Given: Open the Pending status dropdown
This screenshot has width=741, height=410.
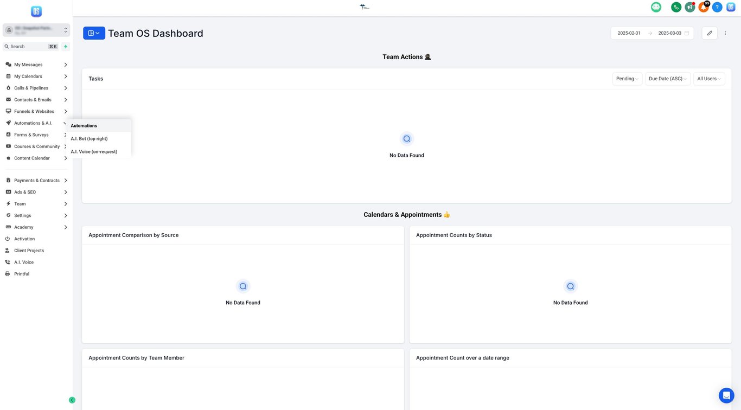Looking at the screenshot, I should (x=628, y=79).
